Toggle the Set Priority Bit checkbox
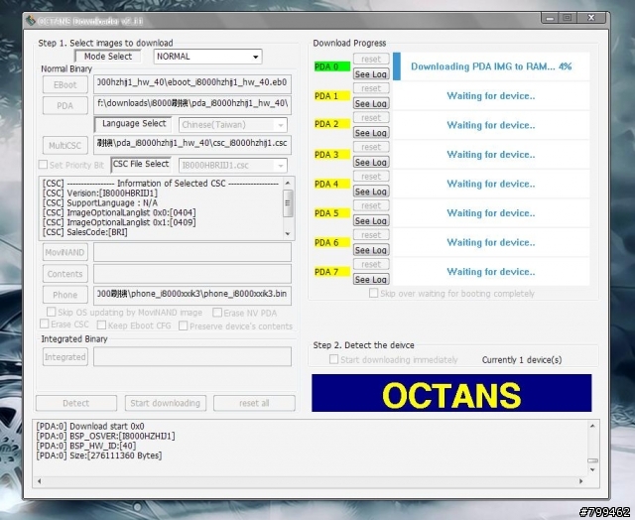Image resolution: width=635 pixels, height=520 pixels. pyautogui.click(x=43, y=165)
